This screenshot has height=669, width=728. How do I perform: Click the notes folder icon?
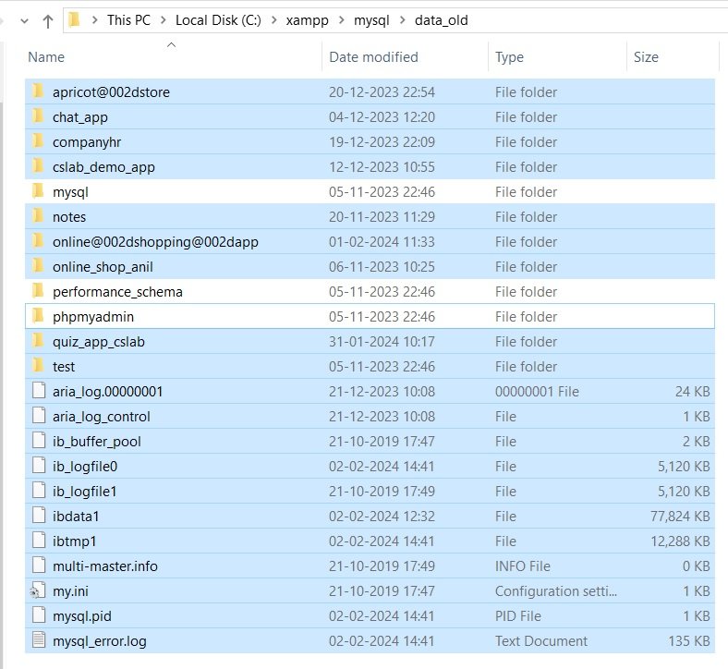pyautogui.click(x=38, y=216)
